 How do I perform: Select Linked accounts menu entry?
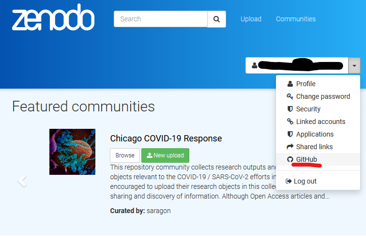(x=318, y=122)
